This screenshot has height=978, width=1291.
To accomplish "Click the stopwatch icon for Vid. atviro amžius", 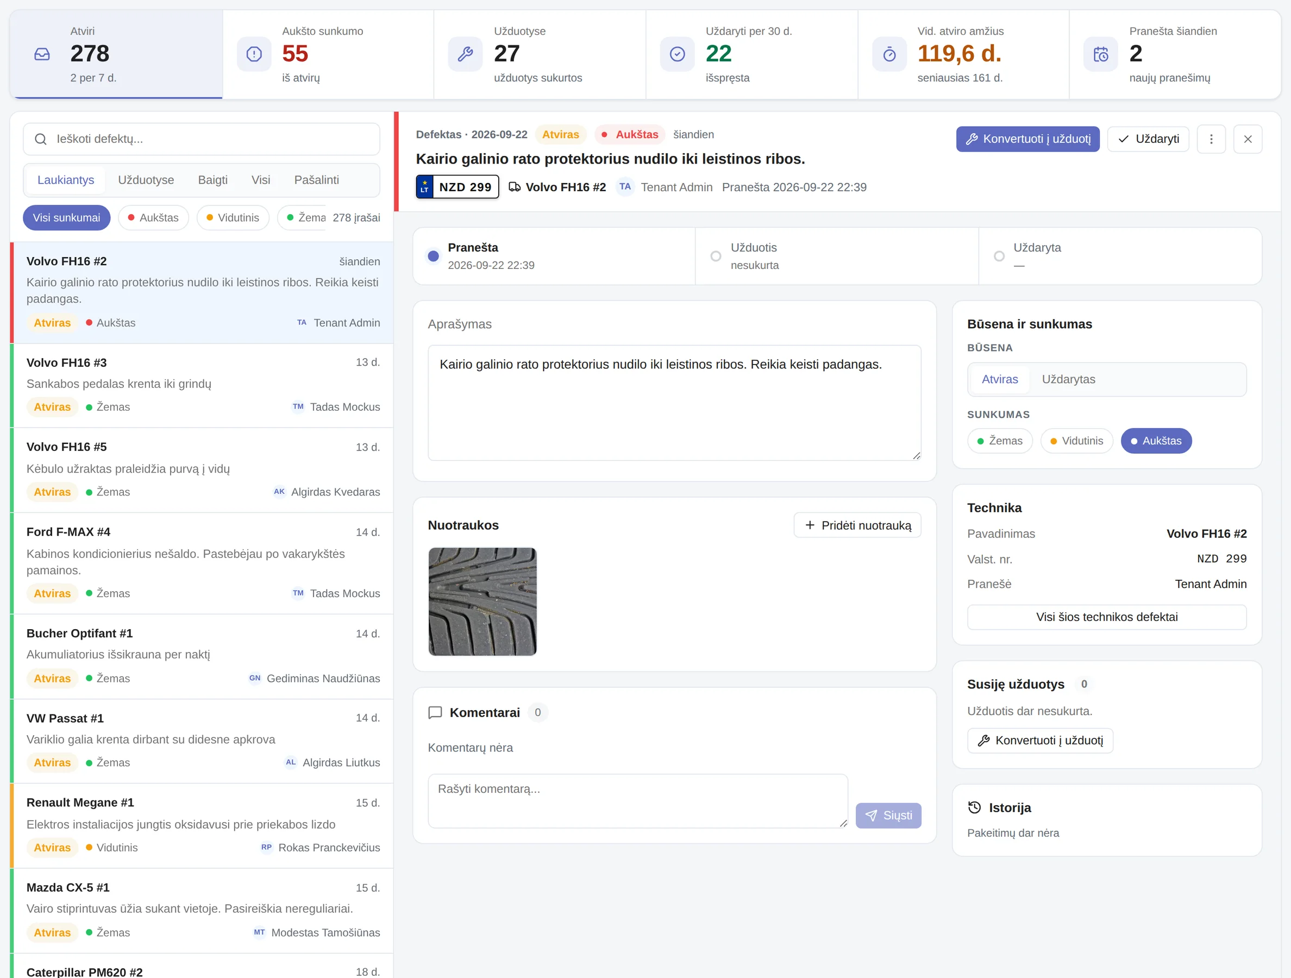I will click(889, 54).
